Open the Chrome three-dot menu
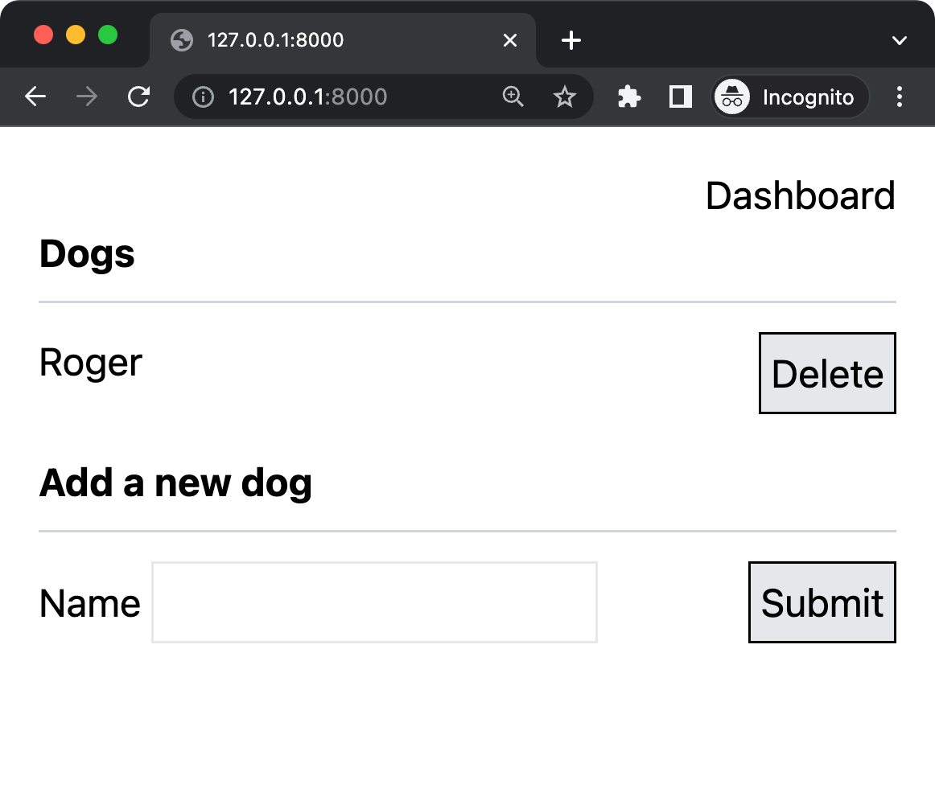The height and width of the screenshot is (809, 935). click(900, 97)
